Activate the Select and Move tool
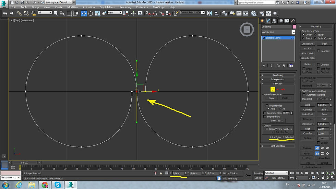 84,13
